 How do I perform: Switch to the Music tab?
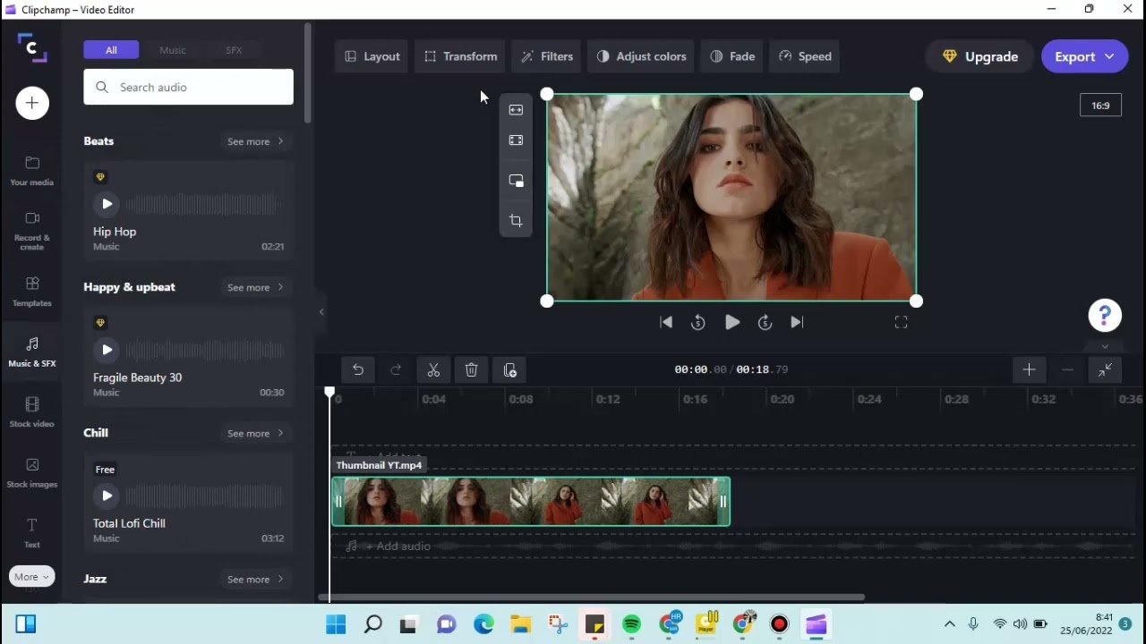[173, 50]
